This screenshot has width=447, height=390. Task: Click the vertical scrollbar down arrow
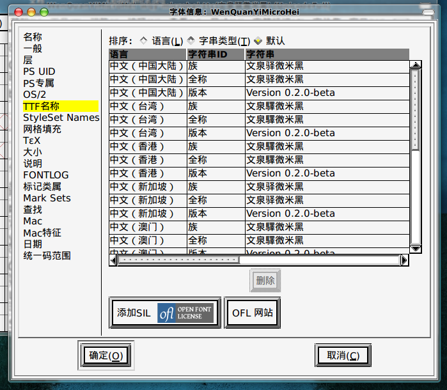click(416, 249)
